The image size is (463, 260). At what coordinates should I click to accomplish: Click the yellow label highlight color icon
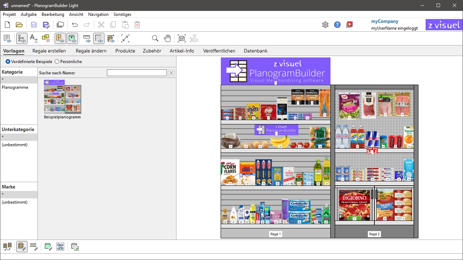click(x=46, y=38)
